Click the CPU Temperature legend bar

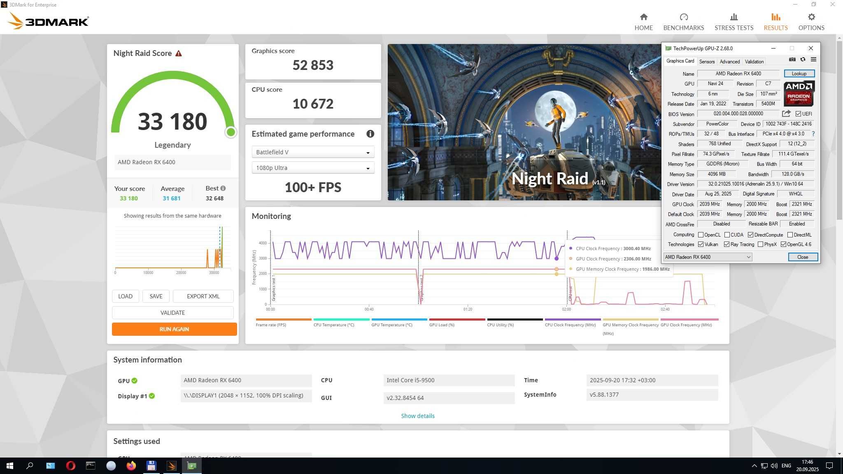341,319
